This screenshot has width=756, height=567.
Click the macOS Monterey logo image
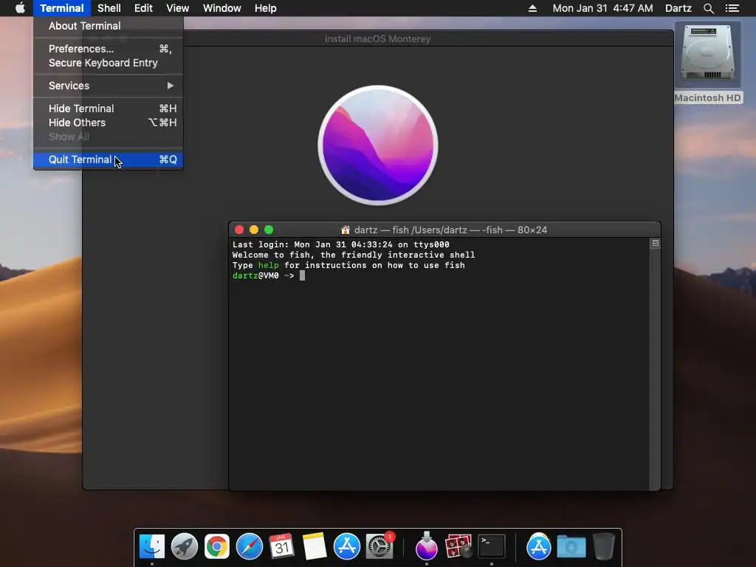pyautogui.click(x=378, y=145)
